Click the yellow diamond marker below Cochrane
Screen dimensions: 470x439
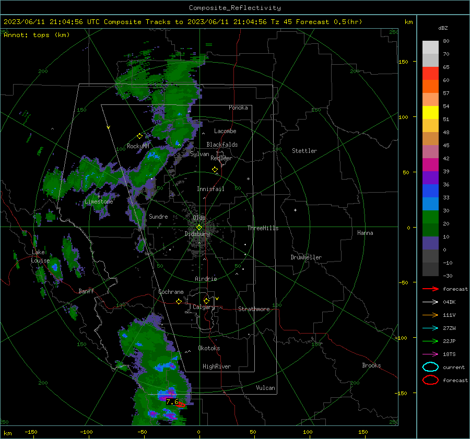click(x=179, y=301)
